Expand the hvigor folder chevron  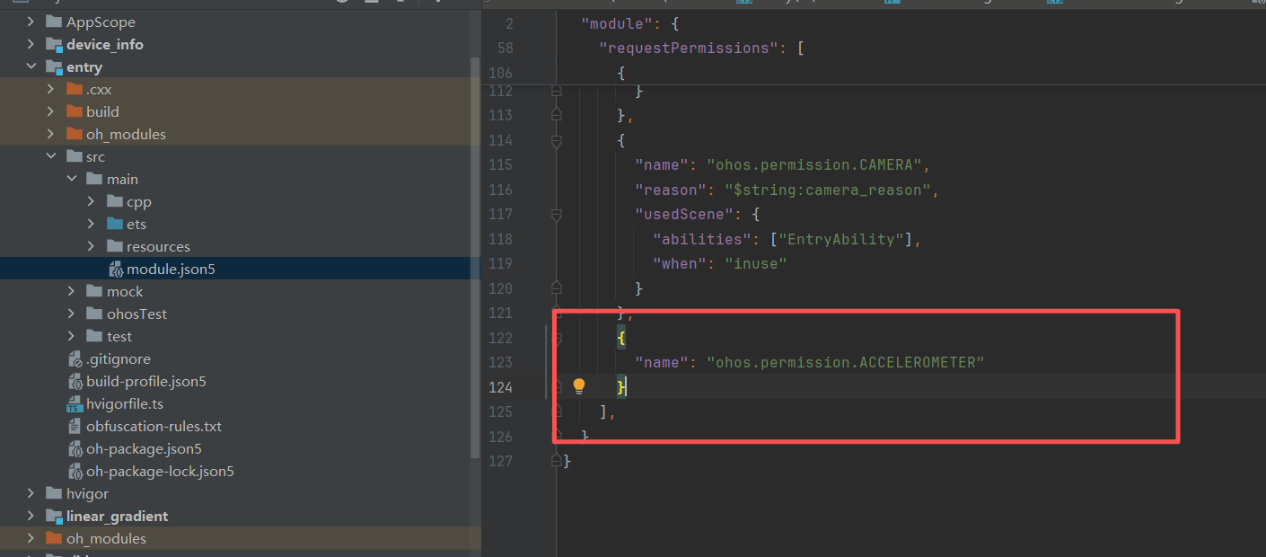tap(31, 493)
